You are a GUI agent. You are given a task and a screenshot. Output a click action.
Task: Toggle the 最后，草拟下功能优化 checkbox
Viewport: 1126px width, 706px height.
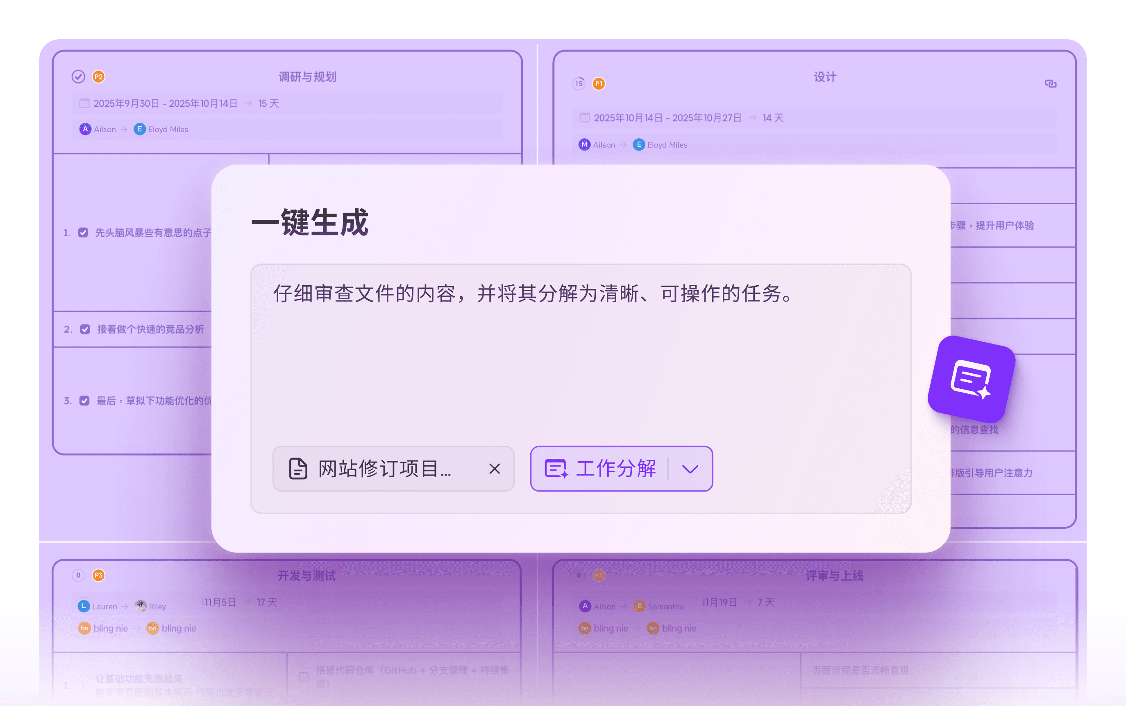[84, 401]
